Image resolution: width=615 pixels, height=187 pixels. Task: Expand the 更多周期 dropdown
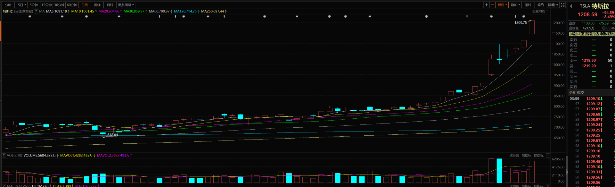[126, 5]
